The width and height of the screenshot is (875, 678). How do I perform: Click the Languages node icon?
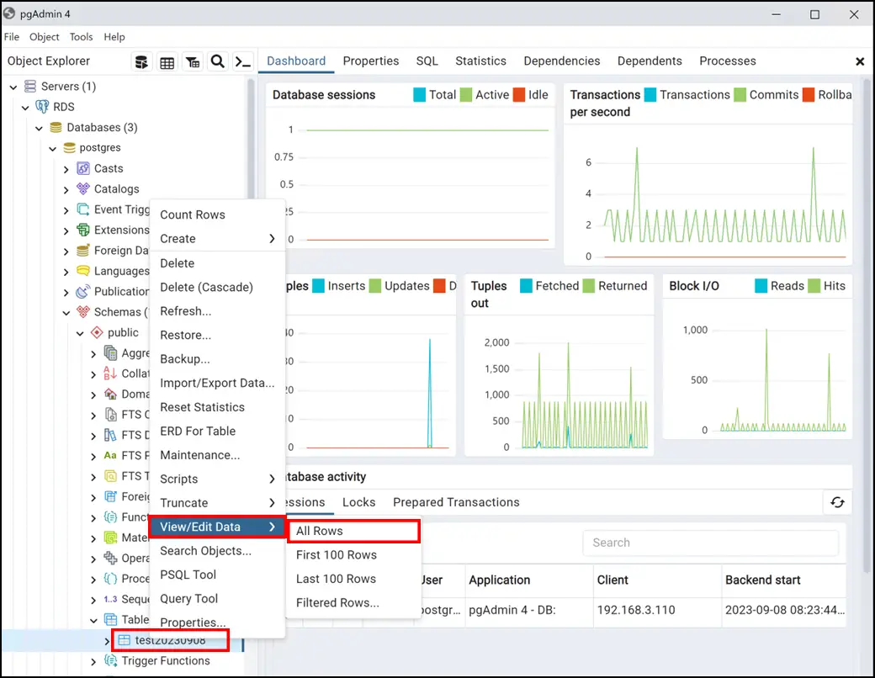tap(83, 271)
